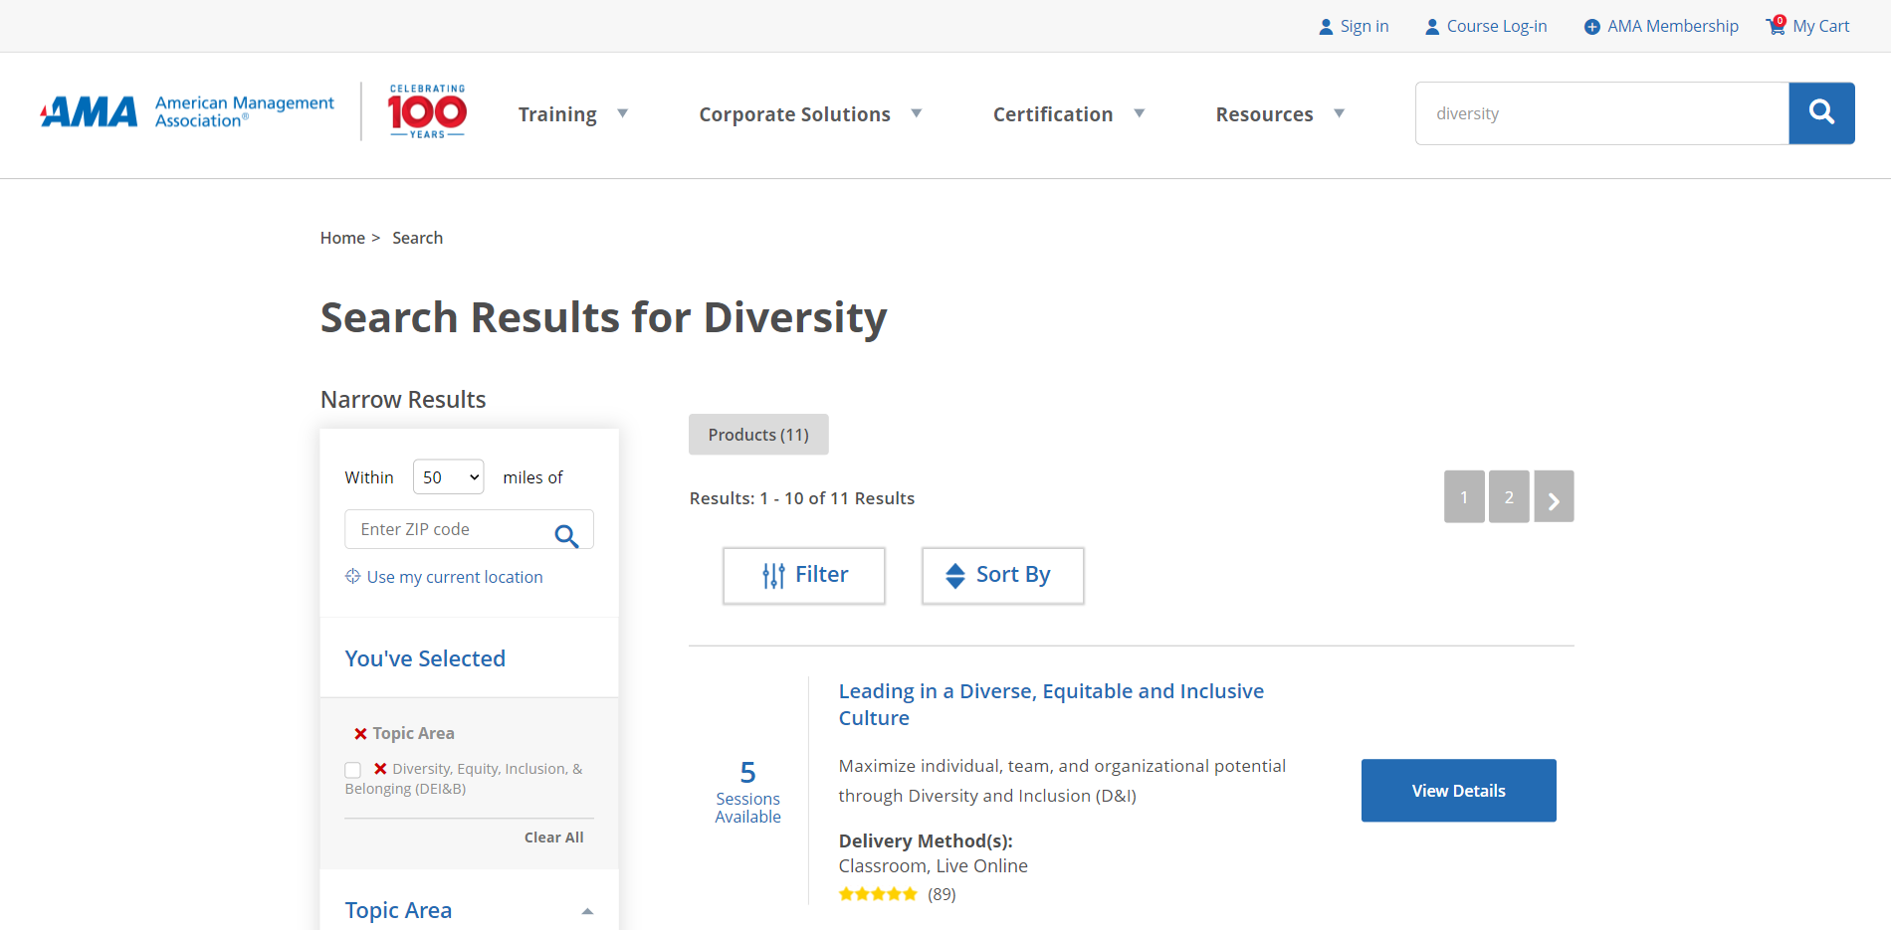Click the Sign in person icon

tap(1326, 27)
